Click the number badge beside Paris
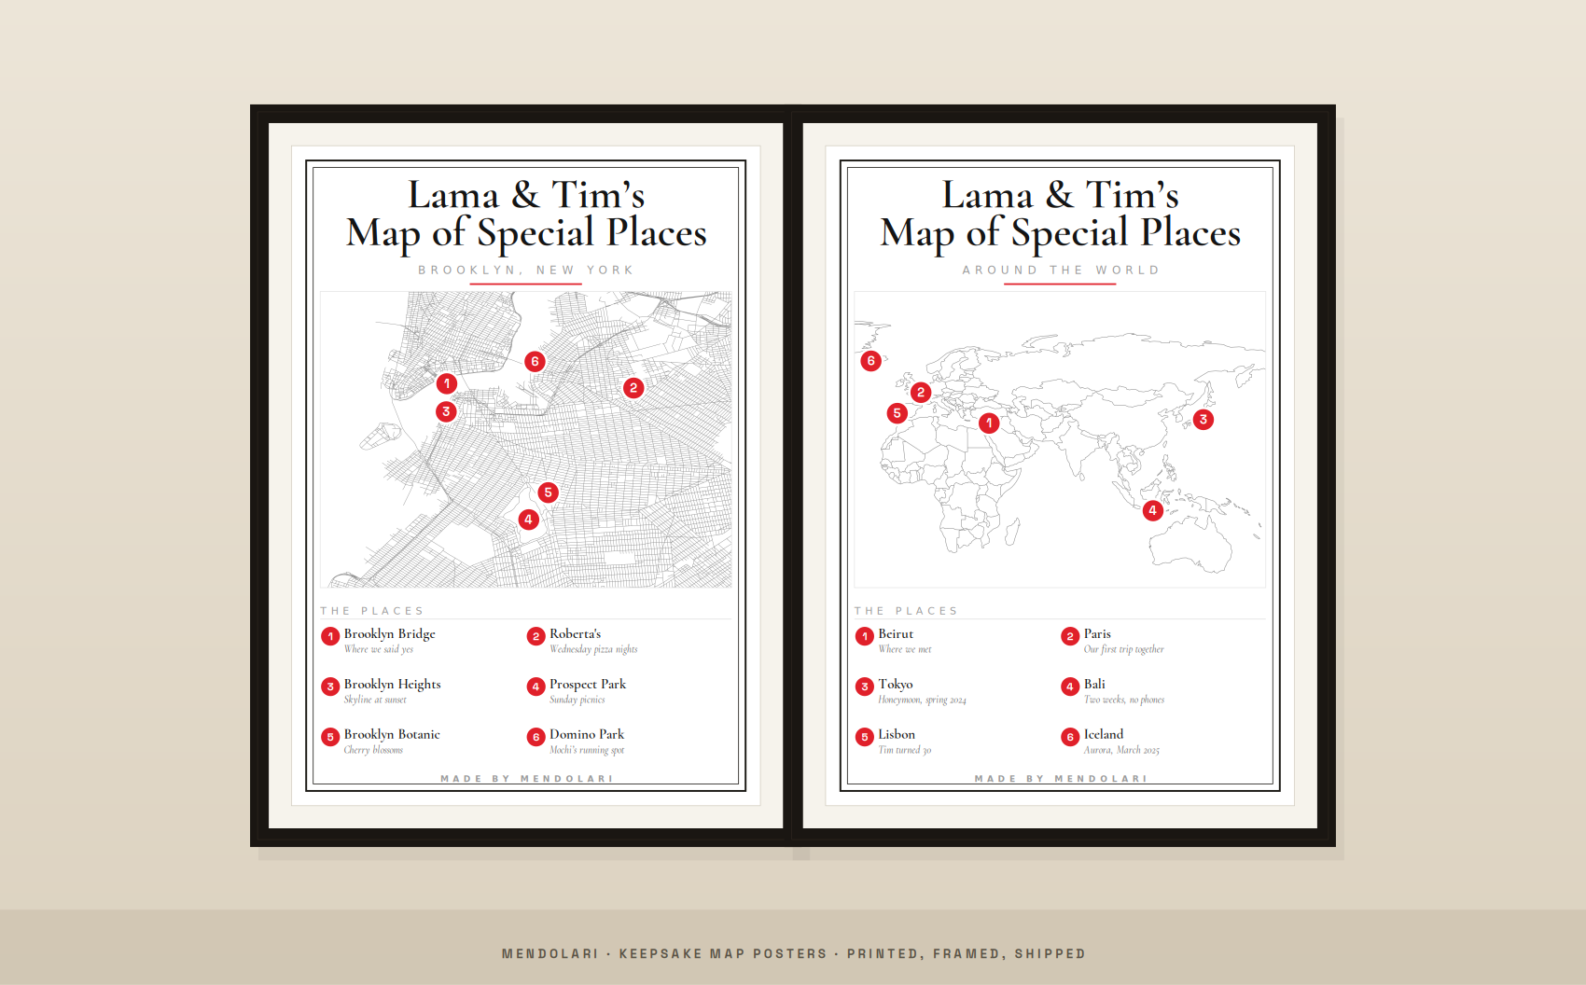The width and height of the screenshot is (1586, 985). [x=1070, y=636]
